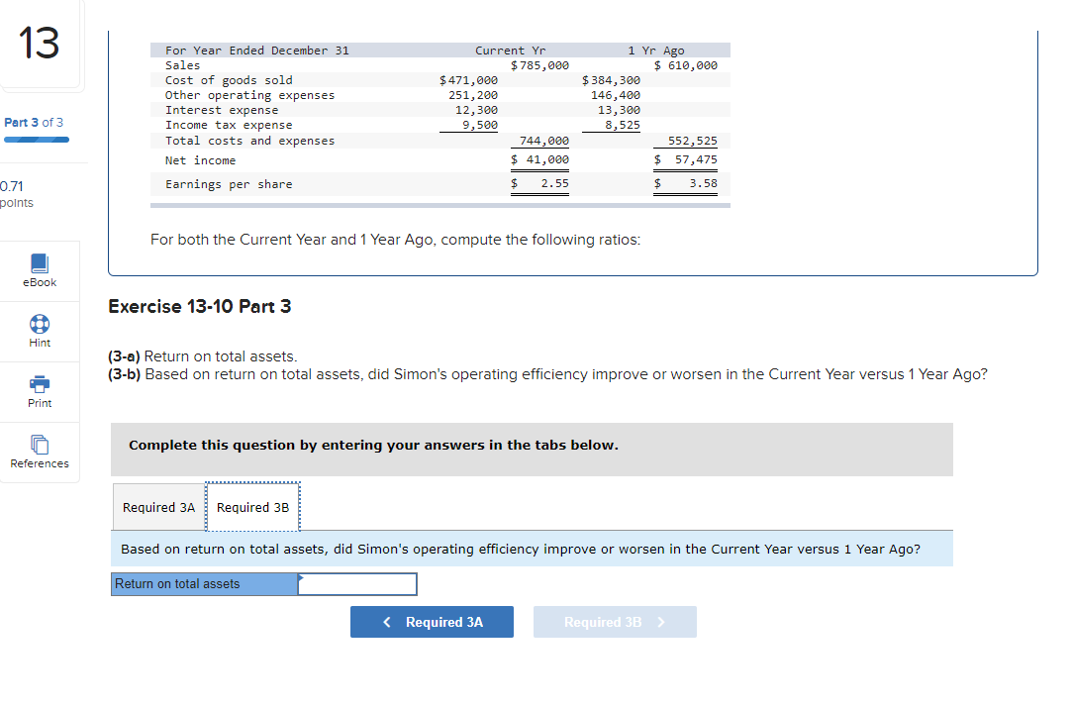This screenshot has height=709, width=1073.
Task: Click the Net income $ 57,475 value
Action: tap(685, 159)
